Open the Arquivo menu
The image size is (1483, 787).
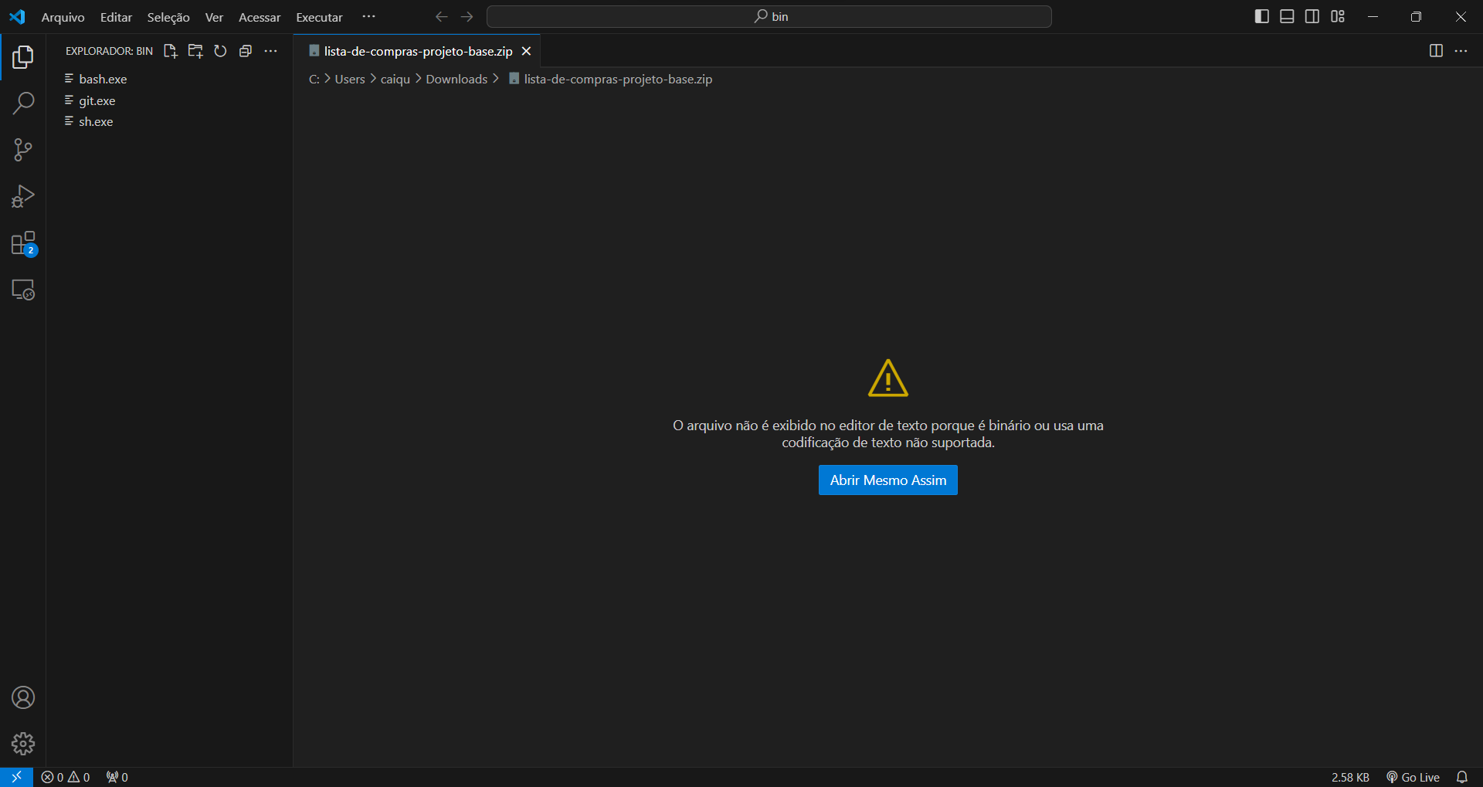tap(63, 17)
